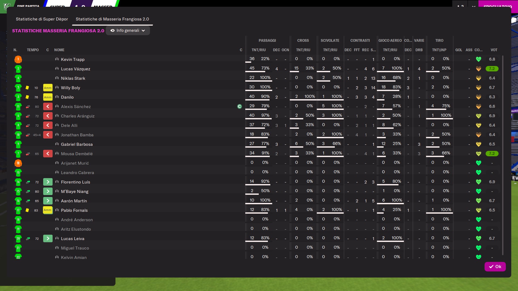Click the green heart condition icon for Kevin Trapp

tap(479, 59)
